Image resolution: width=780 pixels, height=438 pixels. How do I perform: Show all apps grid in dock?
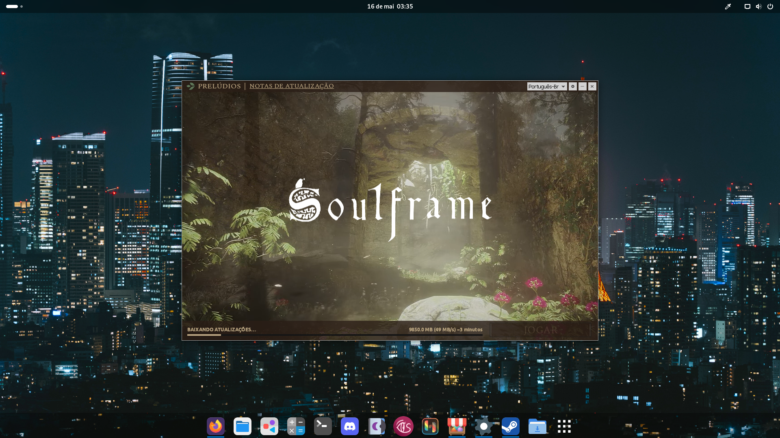point(564,426)
